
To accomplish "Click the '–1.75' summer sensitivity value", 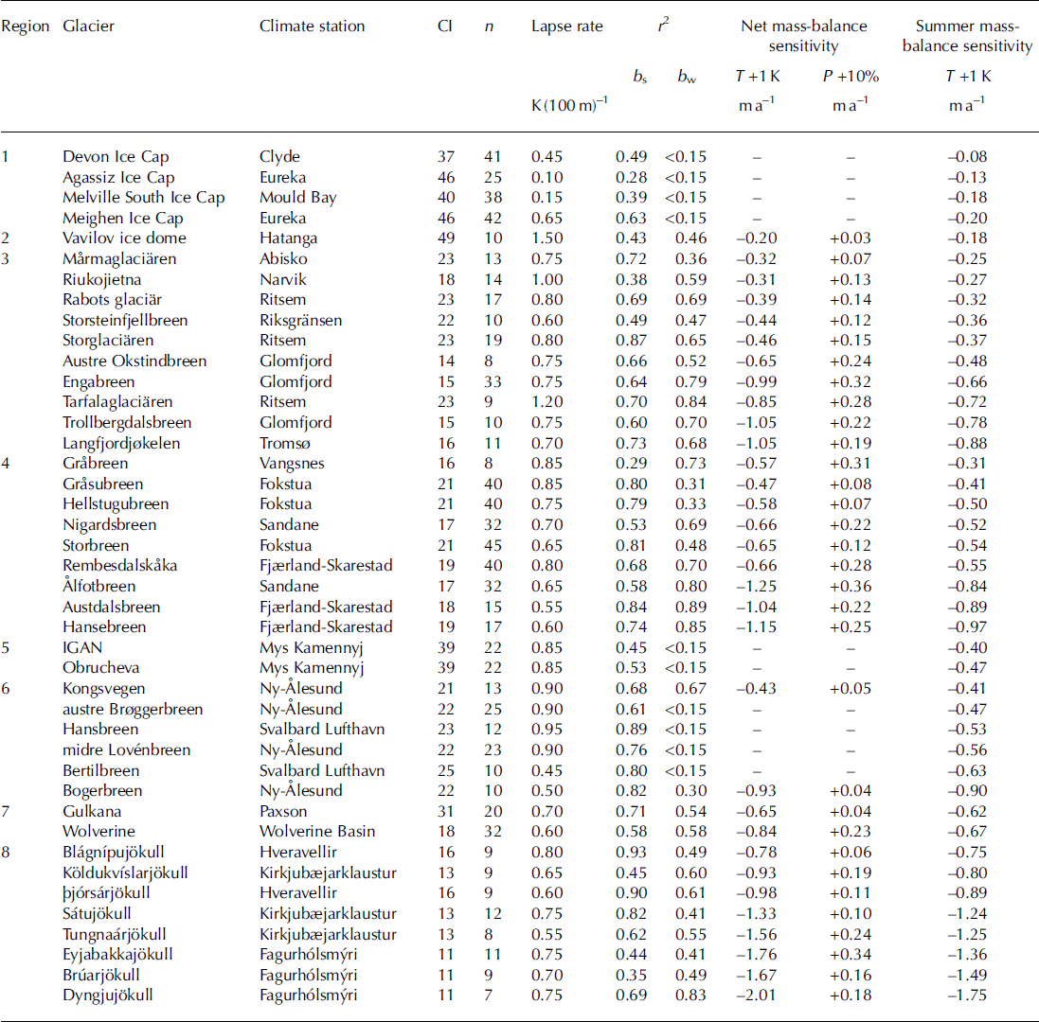I will point(967,996).
